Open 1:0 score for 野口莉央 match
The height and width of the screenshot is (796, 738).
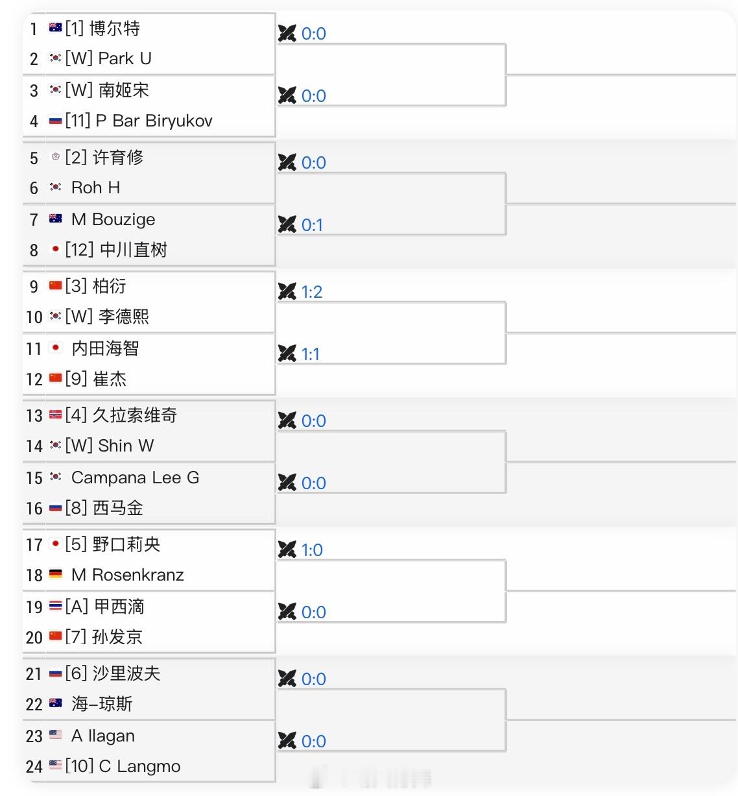click(x=312, y=550)
